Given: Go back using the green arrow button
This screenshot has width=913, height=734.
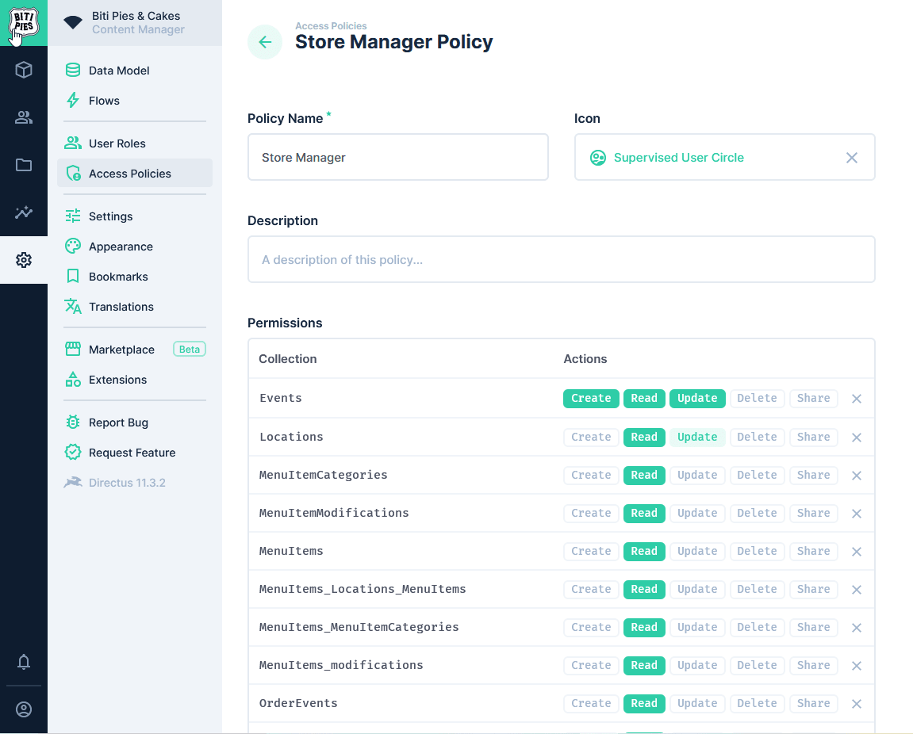Looking at the screenshot, I should [264, 41].
